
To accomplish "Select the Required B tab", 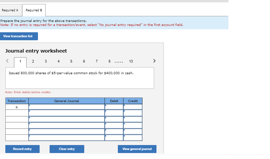I will pyautogui.click(x=34, y=10).
